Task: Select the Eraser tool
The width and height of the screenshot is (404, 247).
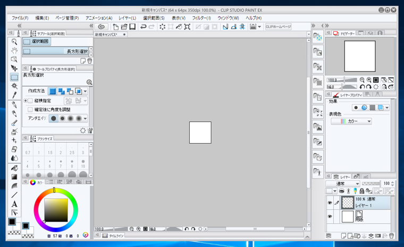Action: pos(14,149)
